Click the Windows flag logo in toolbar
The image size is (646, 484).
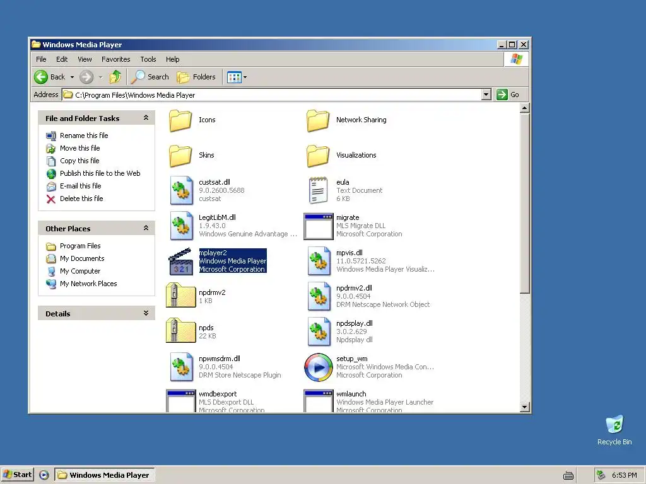pos(516,59)
